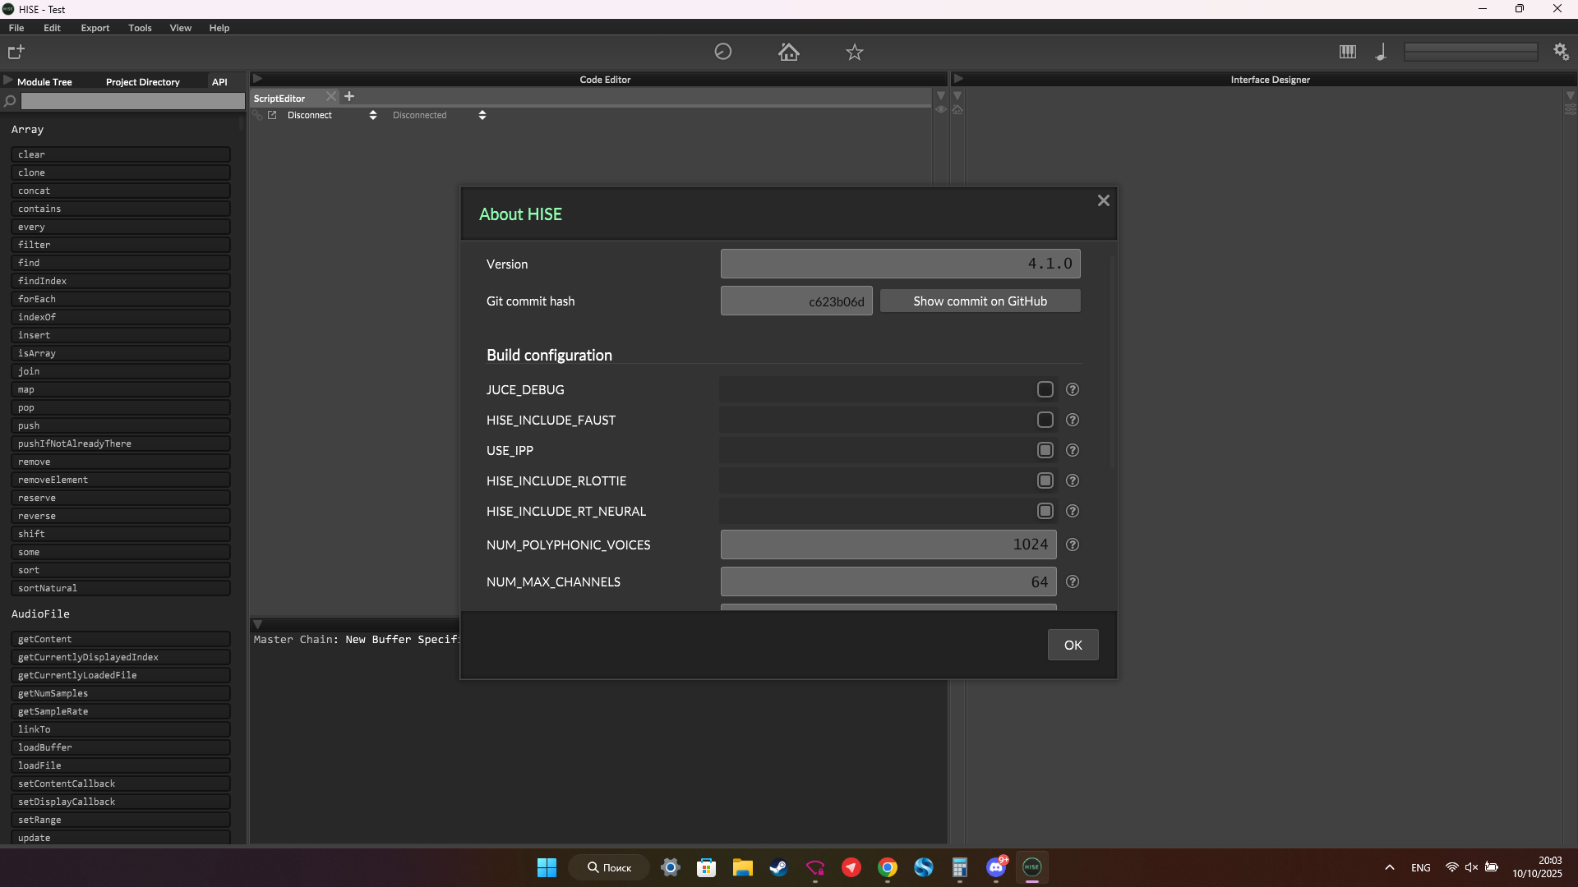
Task: Open the Export menu
Action: [x=95, y=28]
